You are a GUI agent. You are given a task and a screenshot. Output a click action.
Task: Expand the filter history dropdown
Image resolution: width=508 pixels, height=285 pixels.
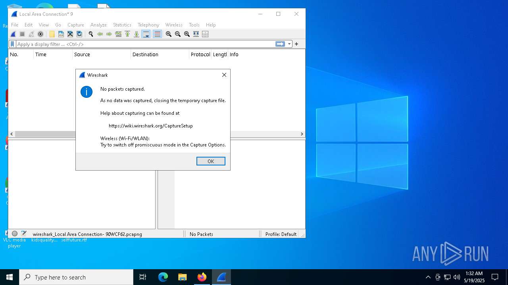pos(289,44)
